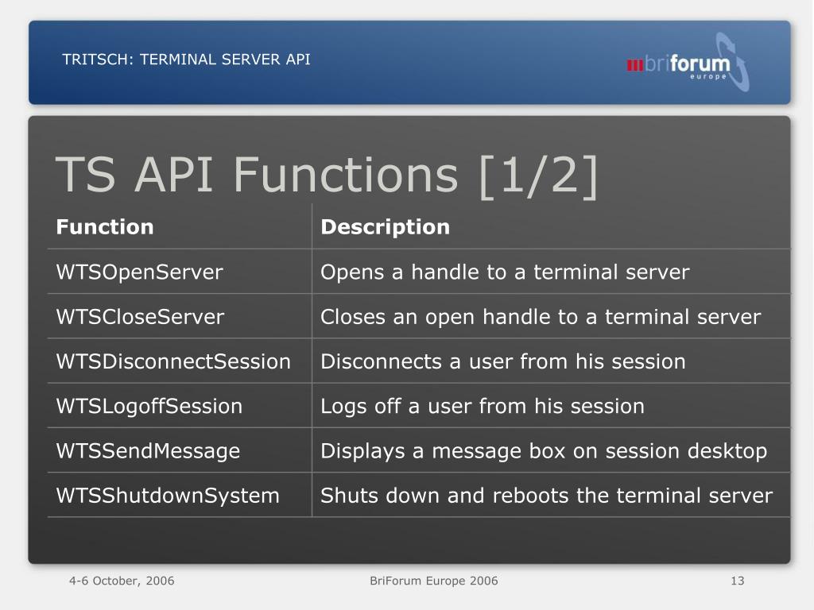Click the 'Description' column header
The height and width of the screenshot is (610, 814).
pos(386,227)
